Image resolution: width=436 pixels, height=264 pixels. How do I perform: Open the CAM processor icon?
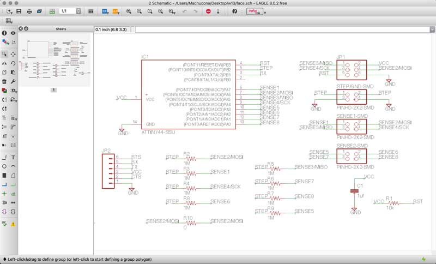click(x=39, y=11)
